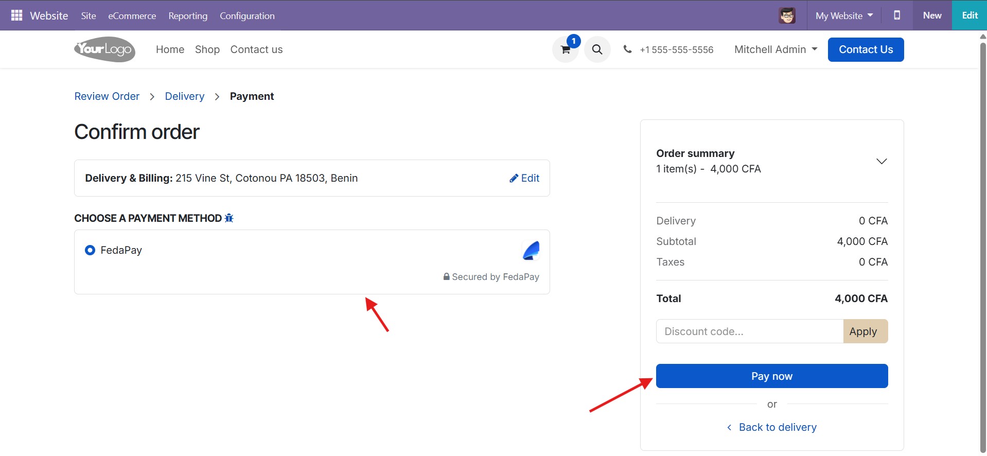This screenshot has width=987, height=456.
Task: Return to Delivery step breadcrumb
Action: click(185, 96)
